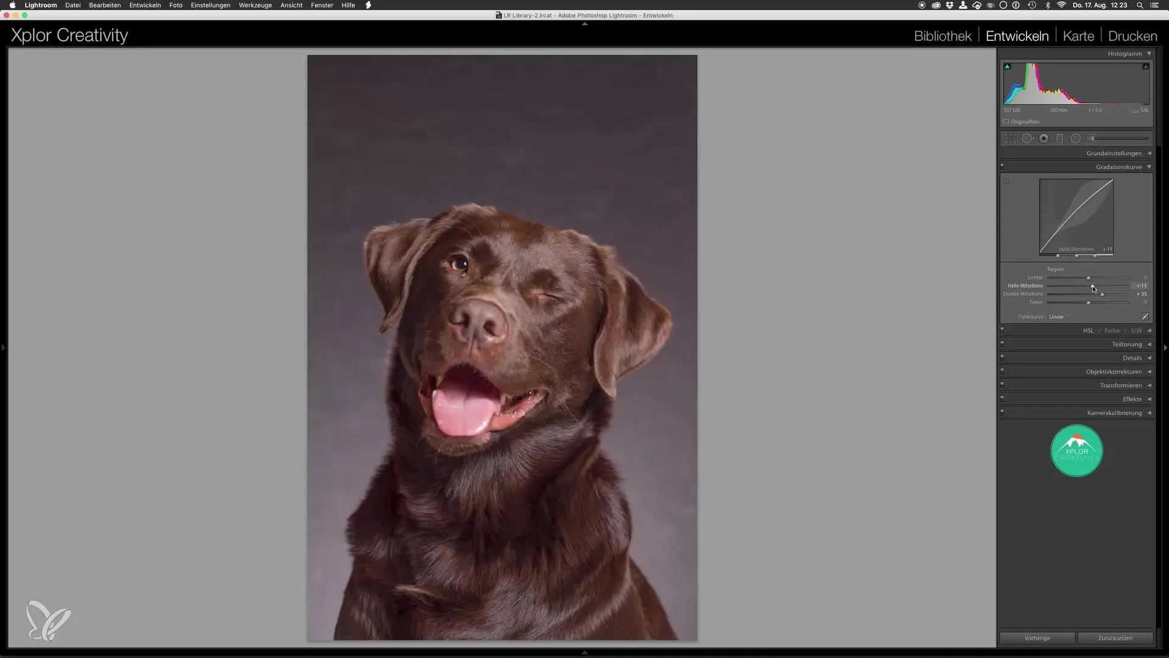1169x658 pixels.
Task: Expand the Grundeinstellungen panel
Action: click(x=1114, y=154)
